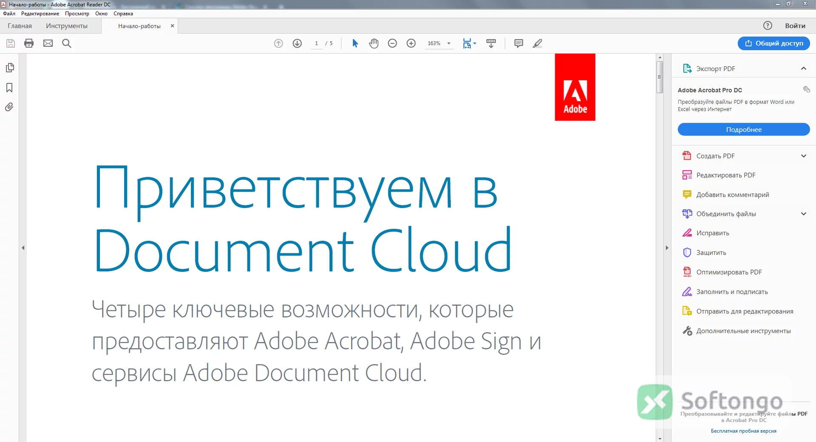
Task: Close the Начало-работы document tab
Action: click(x=172, y=26)
